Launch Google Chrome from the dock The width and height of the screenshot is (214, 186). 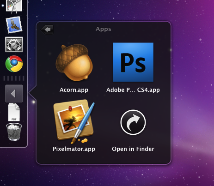[14, 64]
